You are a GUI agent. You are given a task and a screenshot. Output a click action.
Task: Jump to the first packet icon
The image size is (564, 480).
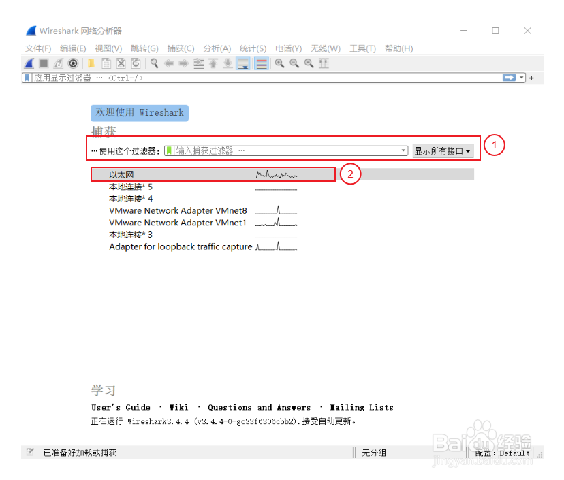[213, 63]
